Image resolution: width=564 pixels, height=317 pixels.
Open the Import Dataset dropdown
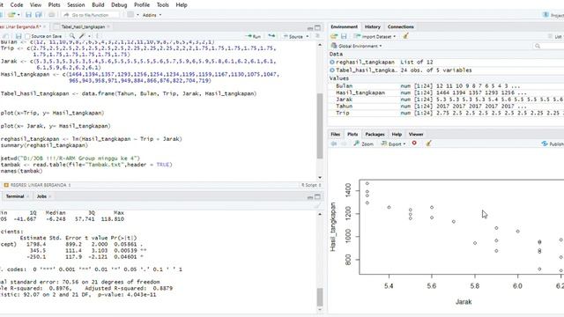[x=375, y=36]
